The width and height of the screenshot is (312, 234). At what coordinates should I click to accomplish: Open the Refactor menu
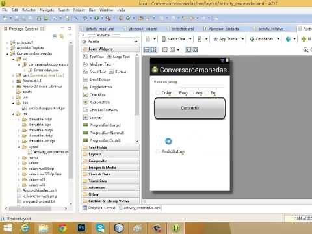click(29, 10)
